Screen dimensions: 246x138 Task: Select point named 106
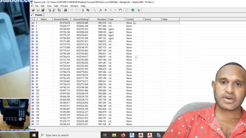37,109
